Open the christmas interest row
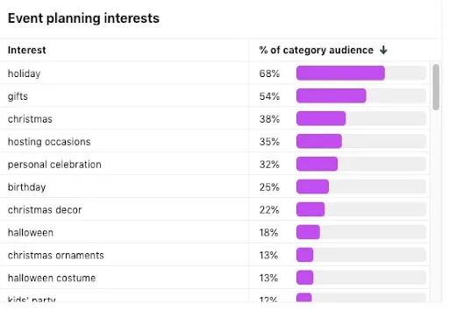The height and width of the screenshot is (331, 449). [x=215, y=119]
